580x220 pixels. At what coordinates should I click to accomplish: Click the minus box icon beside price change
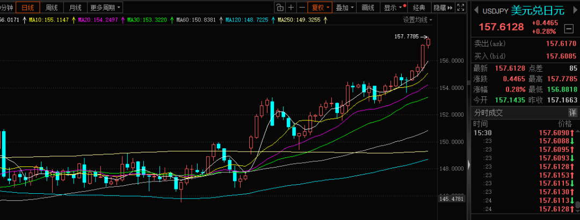pos(569,27)
